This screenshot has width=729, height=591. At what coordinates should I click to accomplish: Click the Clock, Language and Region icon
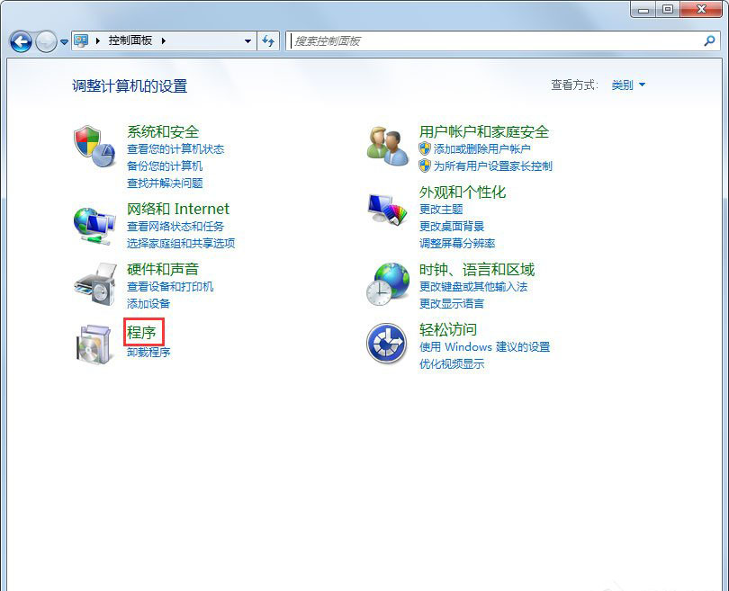[388, 284]
